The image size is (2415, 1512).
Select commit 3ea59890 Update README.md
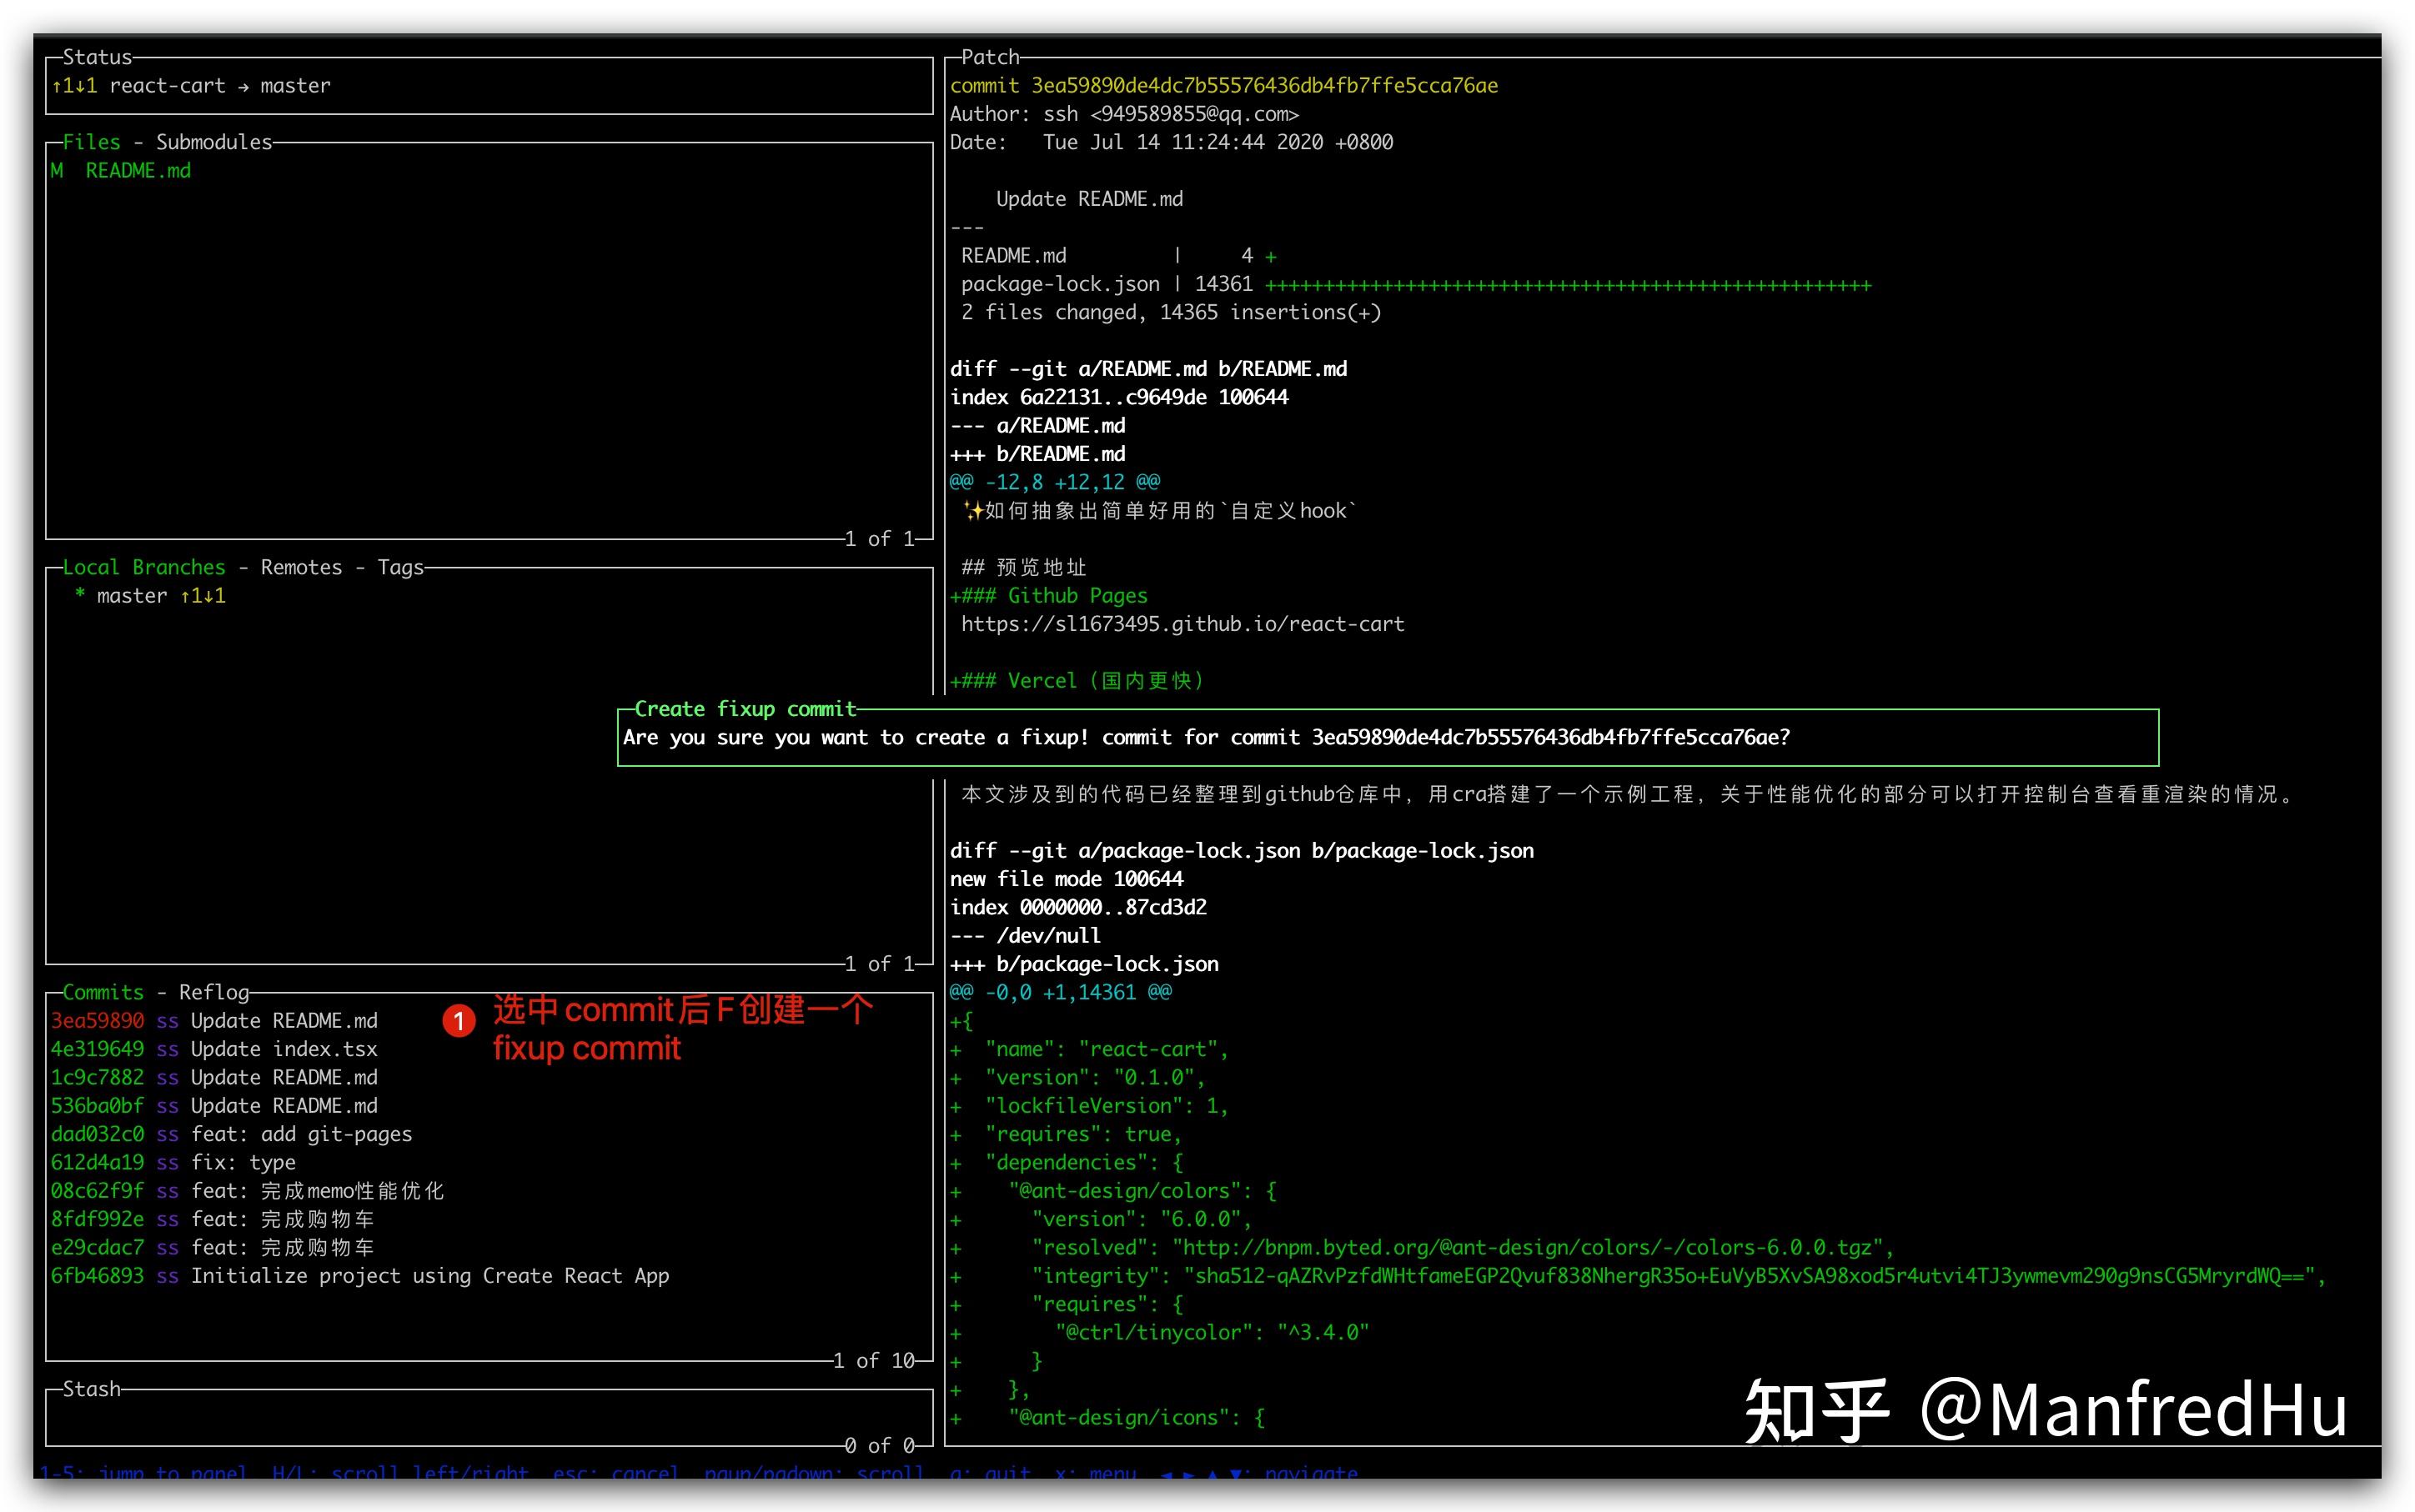click(215, 1020)
